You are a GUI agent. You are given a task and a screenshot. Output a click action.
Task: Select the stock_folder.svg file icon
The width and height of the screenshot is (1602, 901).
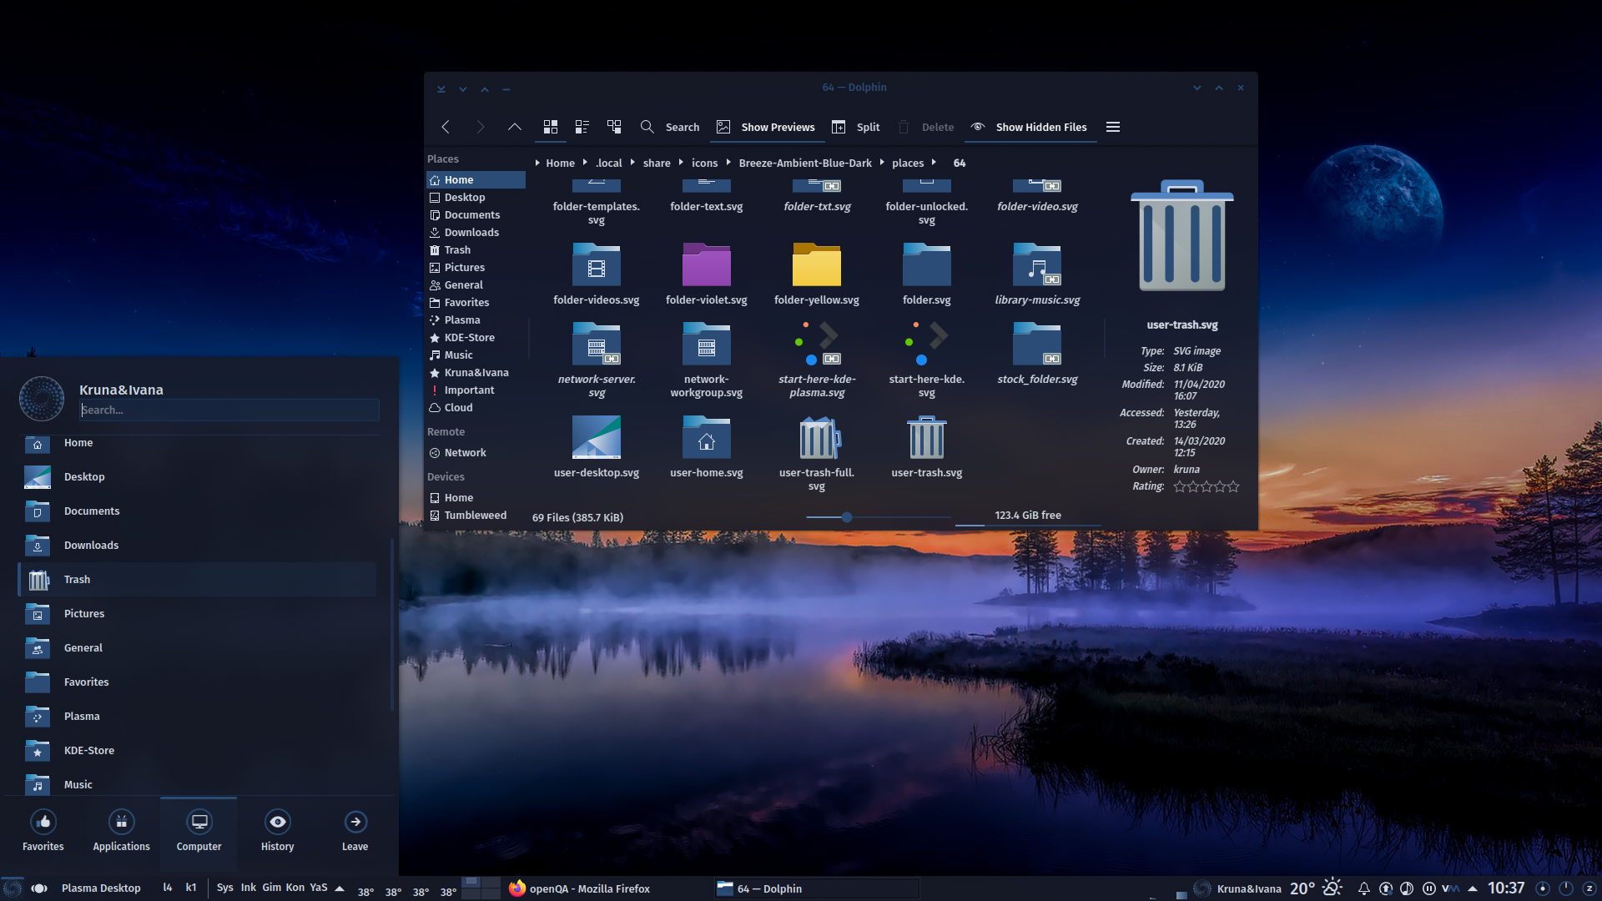click(x=1036, y=344)
